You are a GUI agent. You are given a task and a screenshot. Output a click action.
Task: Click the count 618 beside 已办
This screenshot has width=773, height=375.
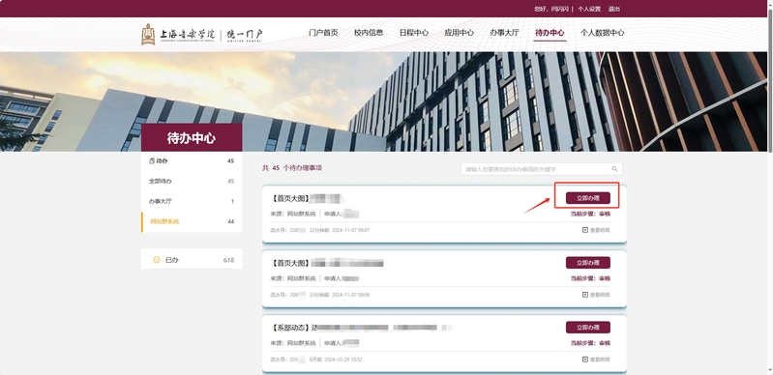click(x=228, y=260)
